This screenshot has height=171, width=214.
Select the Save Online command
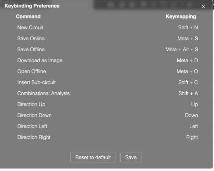(x=31, y=38)
